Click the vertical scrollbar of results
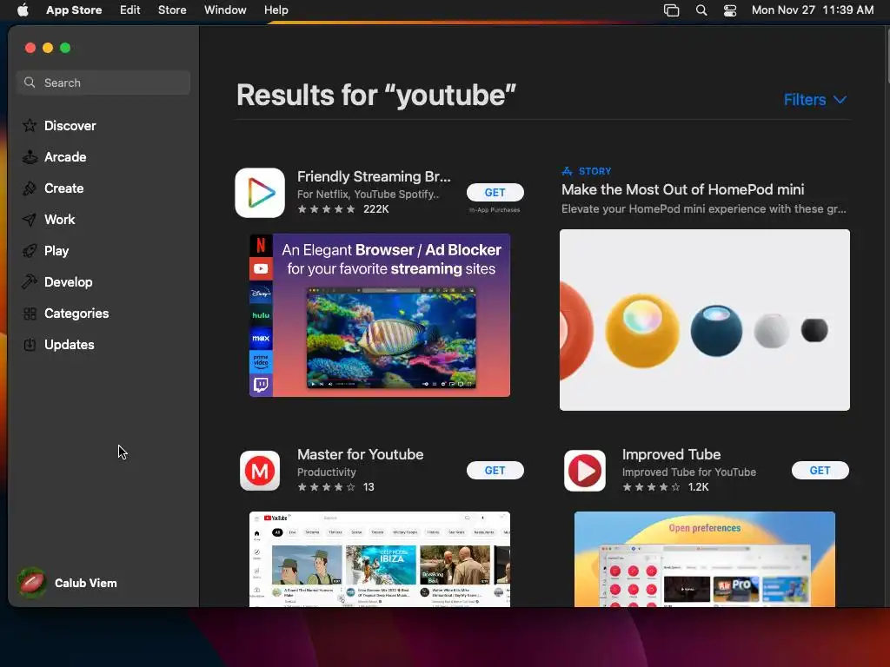Image resolution: width=890 pixels, height=667 pixels. (x=887, y=56)
